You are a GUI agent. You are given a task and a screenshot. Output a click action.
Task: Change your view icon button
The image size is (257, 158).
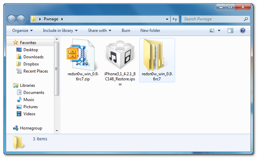212,31
